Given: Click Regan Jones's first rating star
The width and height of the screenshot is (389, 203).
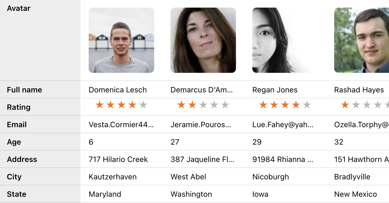Looking at the screenshot, I should pos(263,105).
